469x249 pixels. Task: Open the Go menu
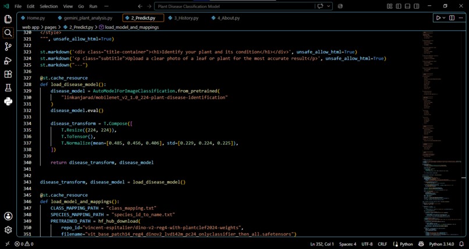click(81, 6)
